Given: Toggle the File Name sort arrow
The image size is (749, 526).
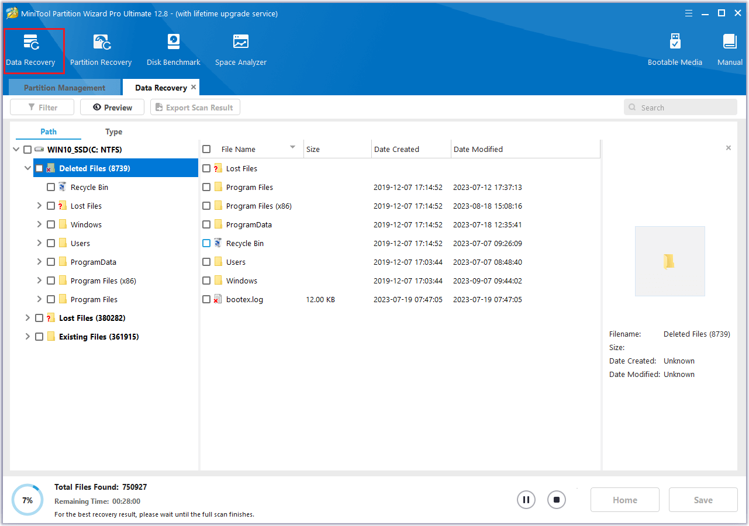Looking at the screenshot, I should pyautogui.click(x=293, y=147).
